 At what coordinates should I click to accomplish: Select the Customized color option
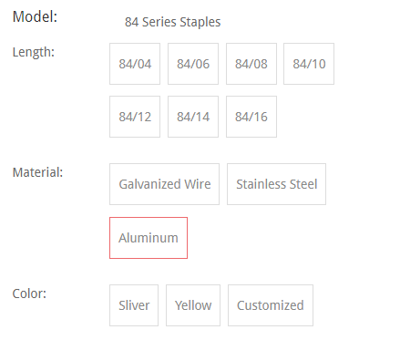[x=271, y=305]
